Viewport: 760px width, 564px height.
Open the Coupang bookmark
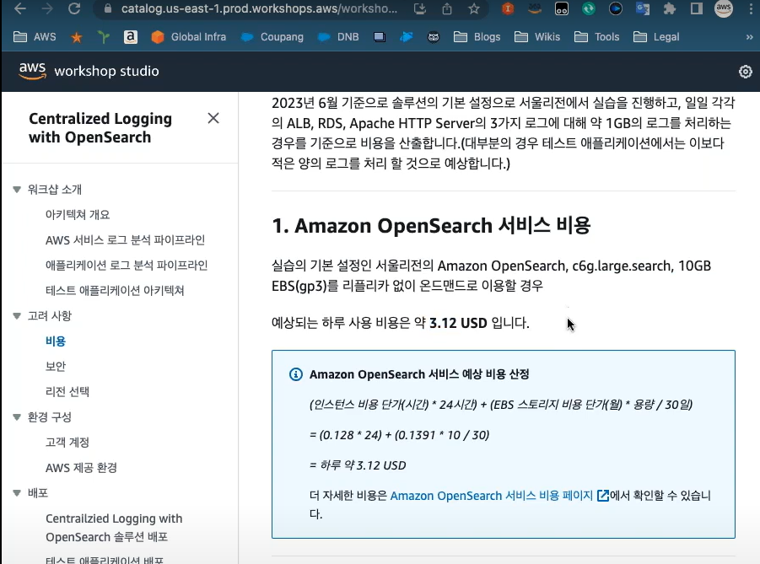point(272,37)
